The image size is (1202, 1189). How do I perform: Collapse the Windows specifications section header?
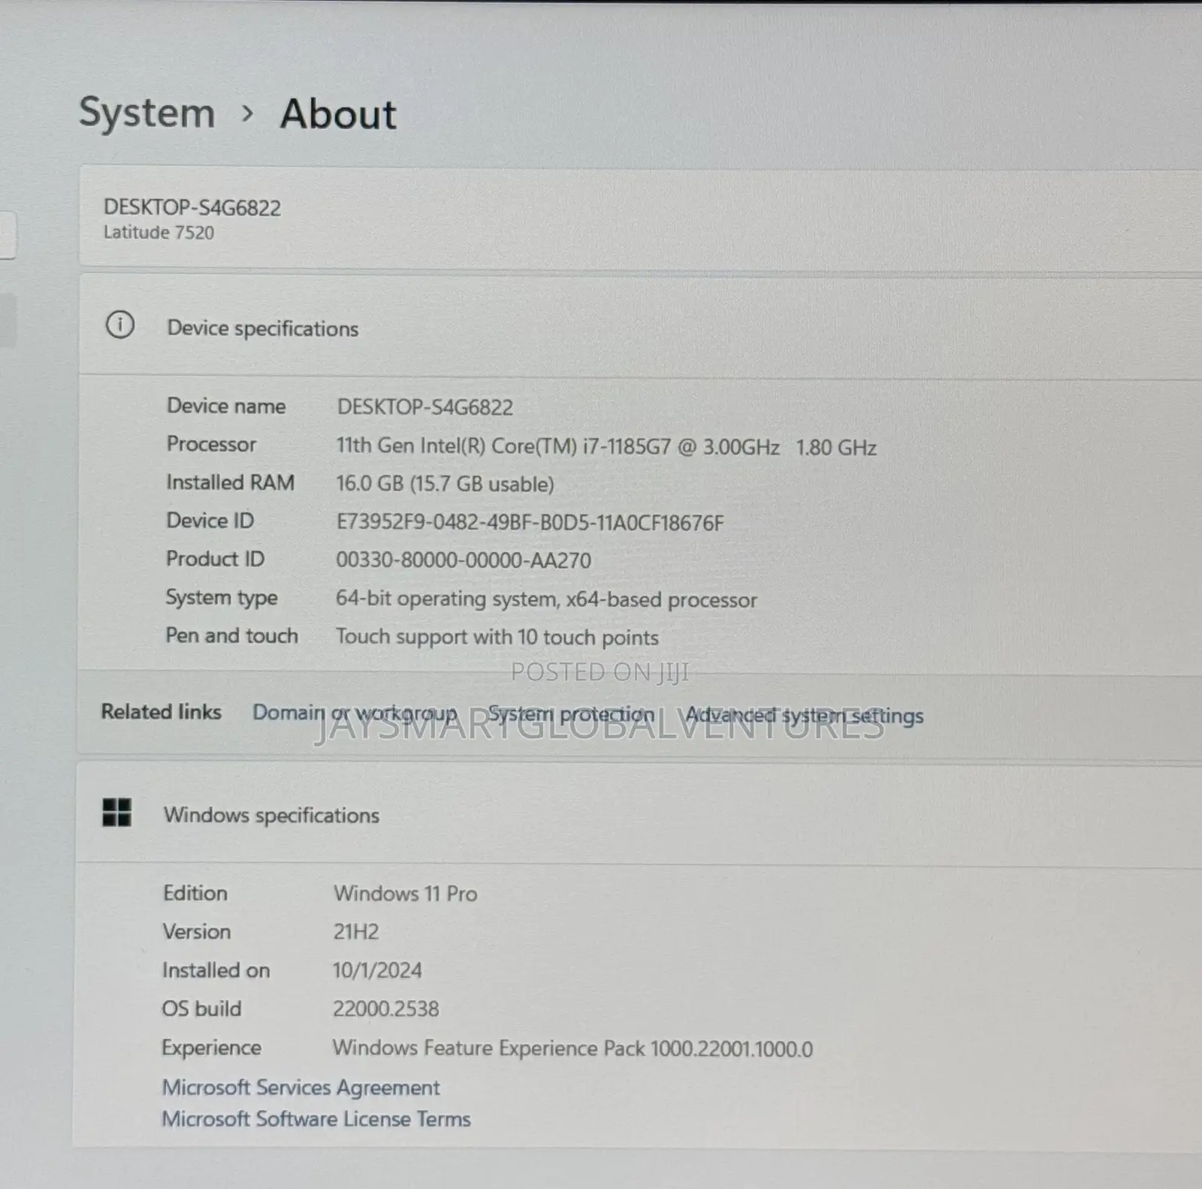(639, 814)
